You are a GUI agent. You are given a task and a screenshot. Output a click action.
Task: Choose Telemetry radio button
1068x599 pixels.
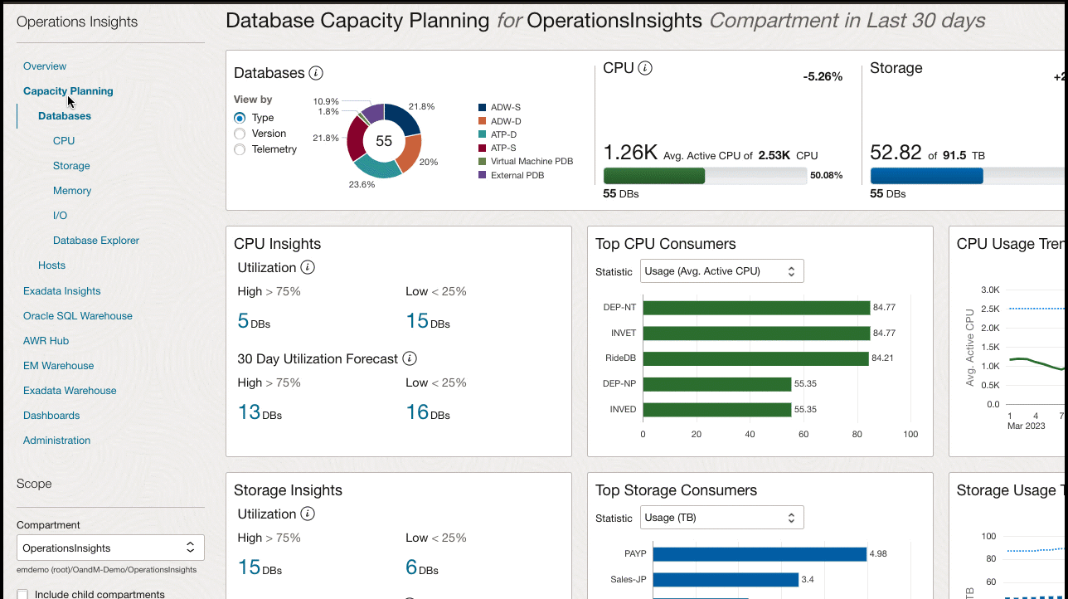(x=240, y=149)
